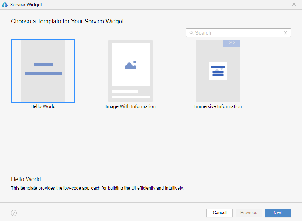Focus the Search input field
302x221 pixels.
[x=239, y=33]
